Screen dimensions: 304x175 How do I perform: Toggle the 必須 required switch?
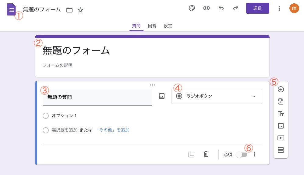(241, 155)
